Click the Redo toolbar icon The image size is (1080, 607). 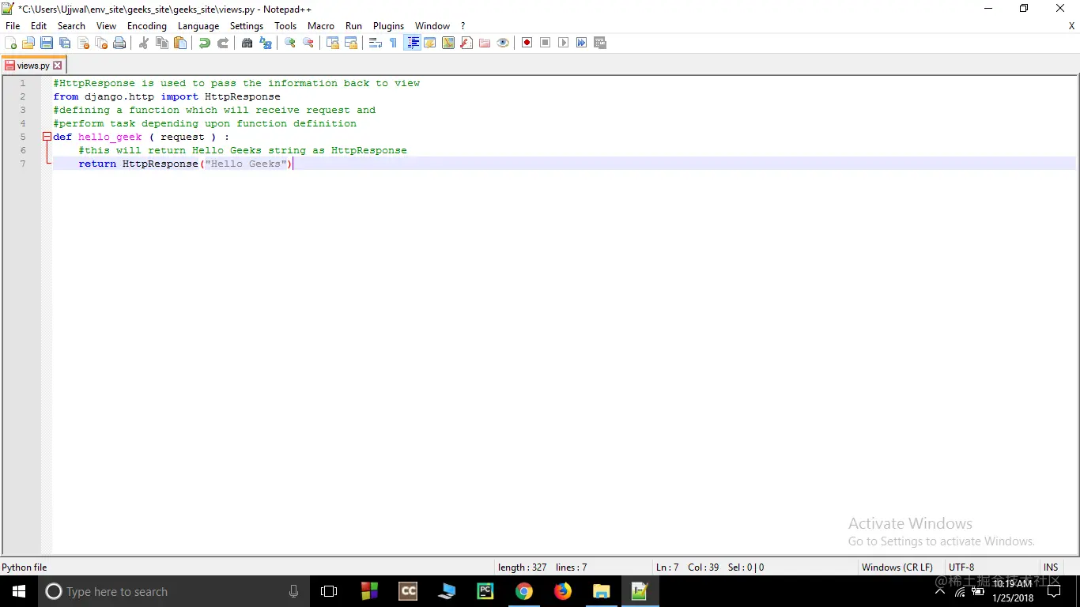point(223,43)
